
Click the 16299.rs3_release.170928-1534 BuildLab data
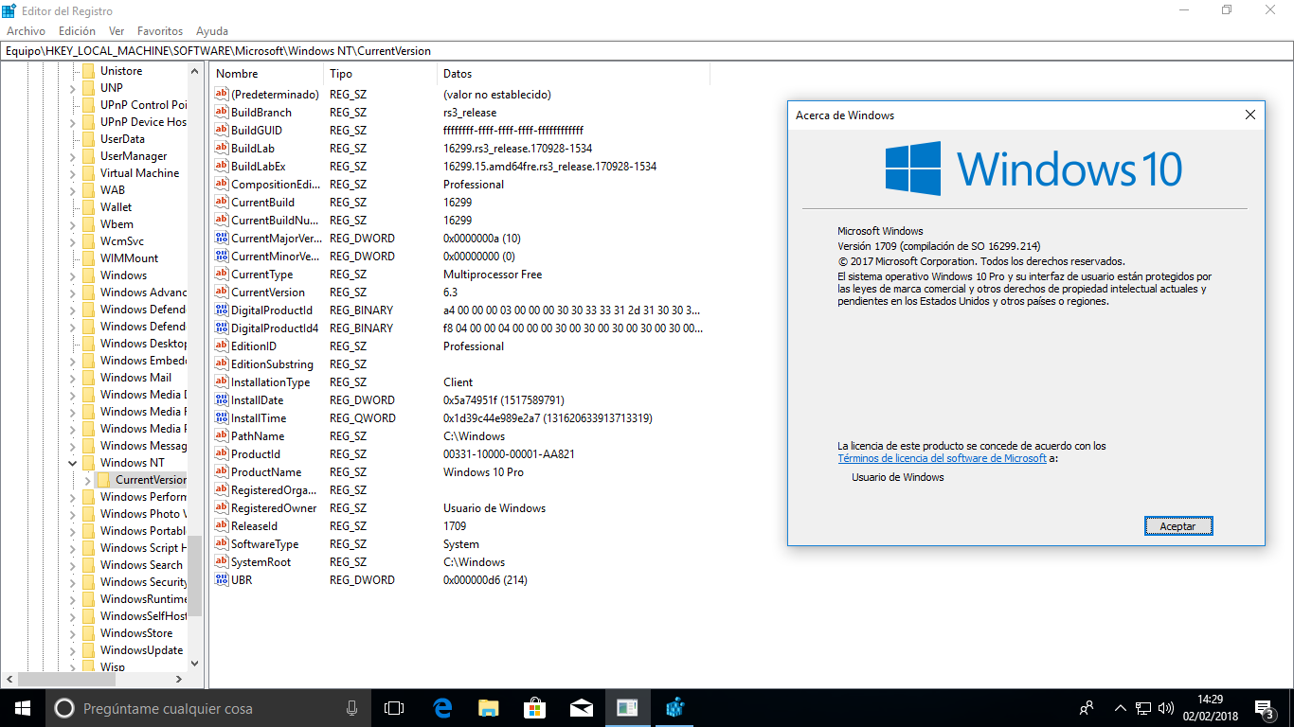517,149
